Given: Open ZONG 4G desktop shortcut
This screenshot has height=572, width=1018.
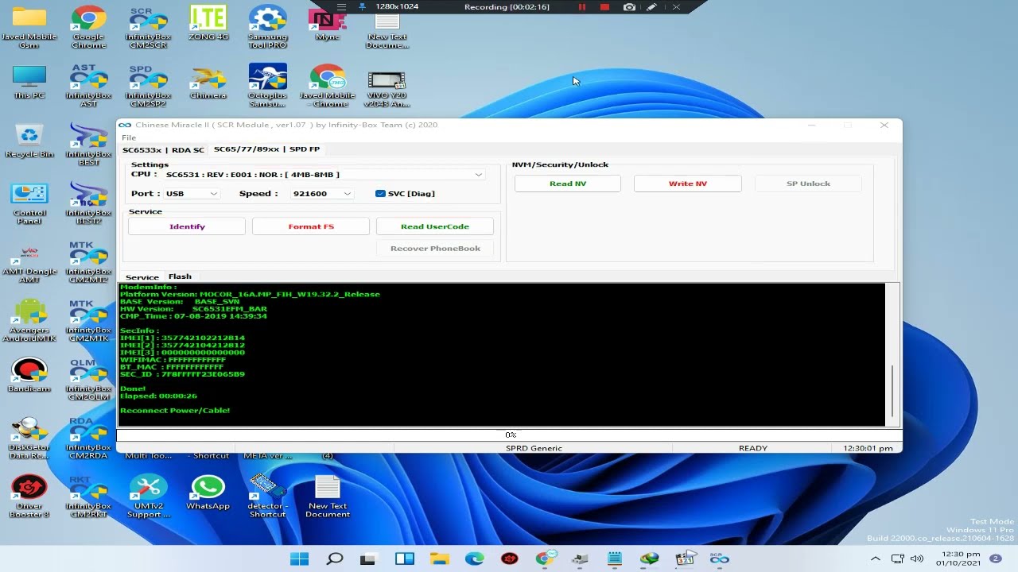Looking at the screenshot, I should coord(208,24).
